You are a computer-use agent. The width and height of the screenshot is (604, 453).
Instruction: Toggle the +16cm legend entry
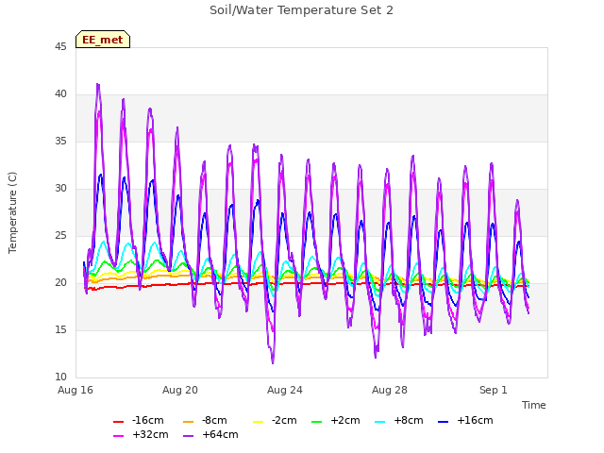[x=465, y=420]
